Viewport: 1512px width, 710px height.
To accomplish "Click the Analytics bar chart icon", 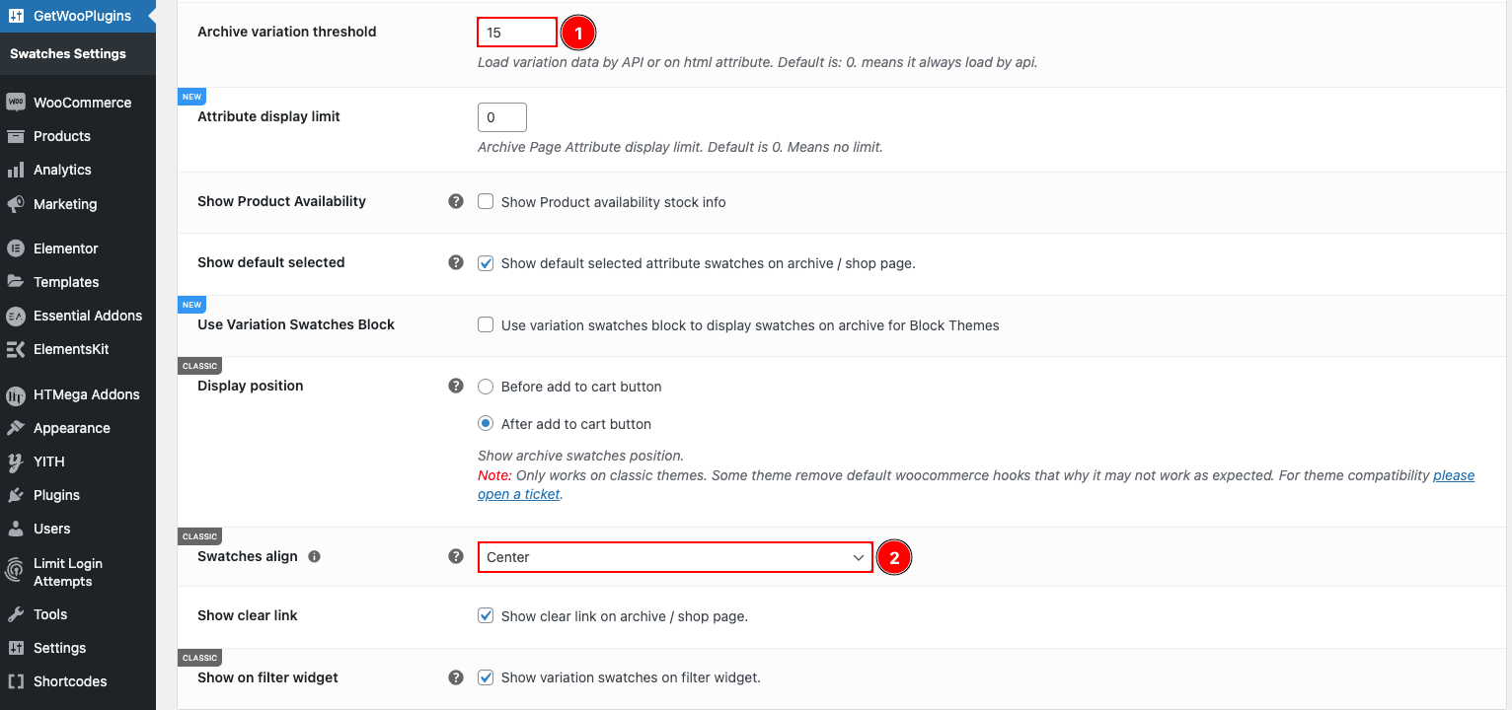I will [16, 170].
